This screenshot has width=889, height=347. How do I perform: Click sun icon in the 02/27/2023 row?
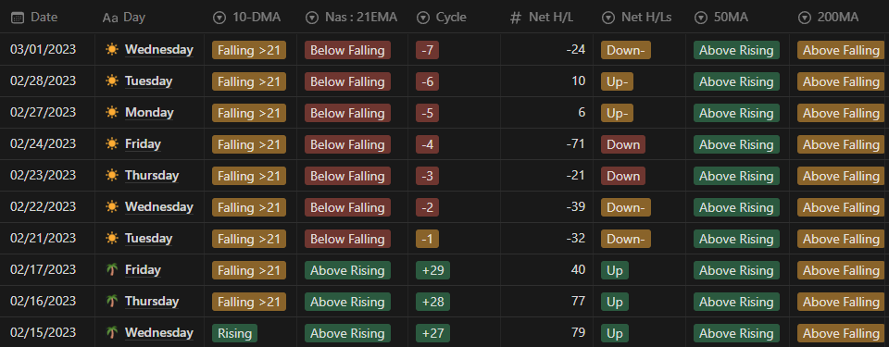(x=112, y=113)
